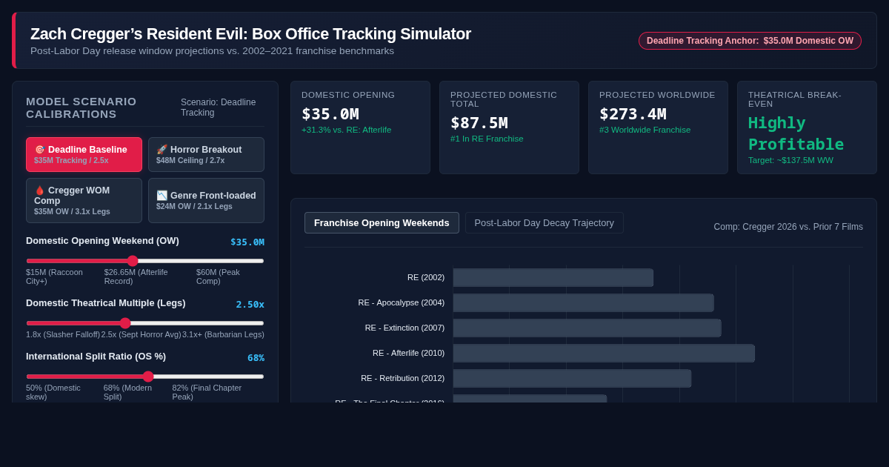Click '#3 Worldwide Franchise' text
The width and height of the screenshot is (889, 467).
tap(645, 130)
